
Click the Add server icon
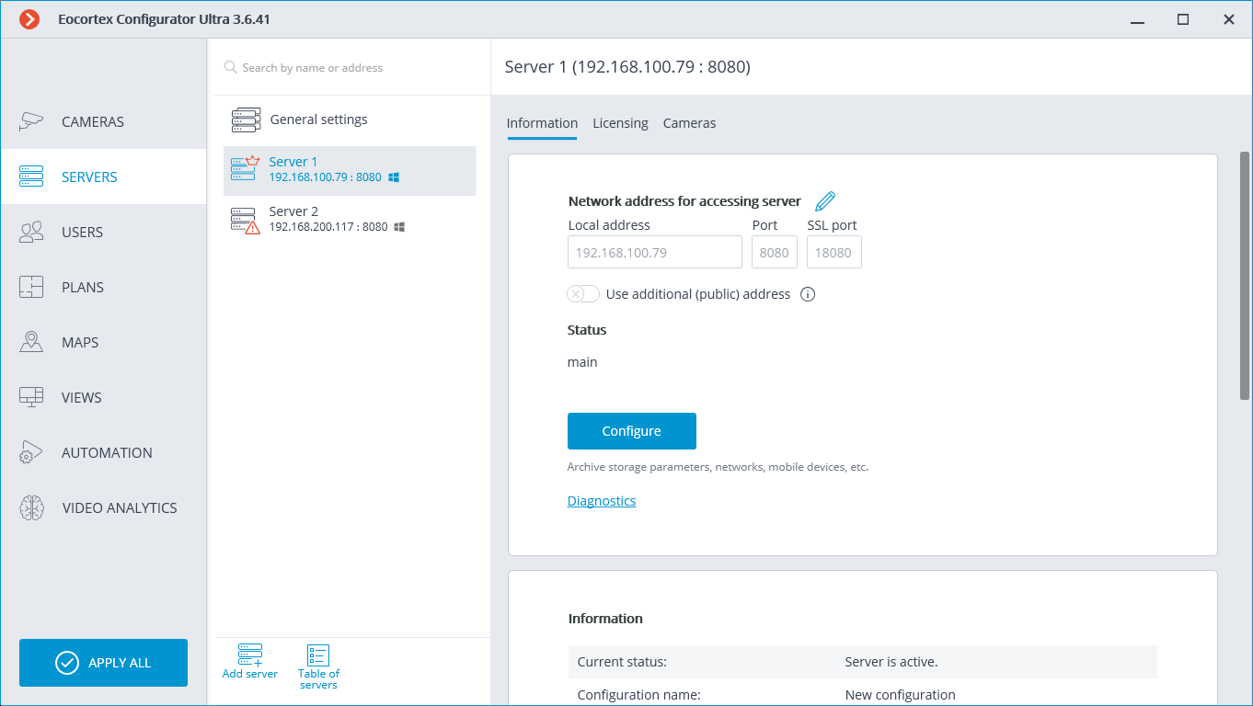click(250, 655)
